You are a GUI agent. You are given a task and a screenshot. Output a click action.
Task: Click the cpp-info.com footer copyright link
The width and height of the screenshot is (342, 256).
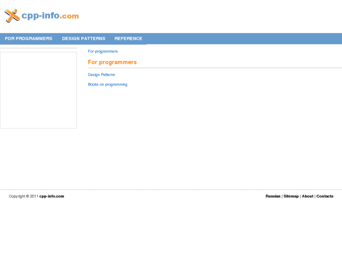(52, 196)
